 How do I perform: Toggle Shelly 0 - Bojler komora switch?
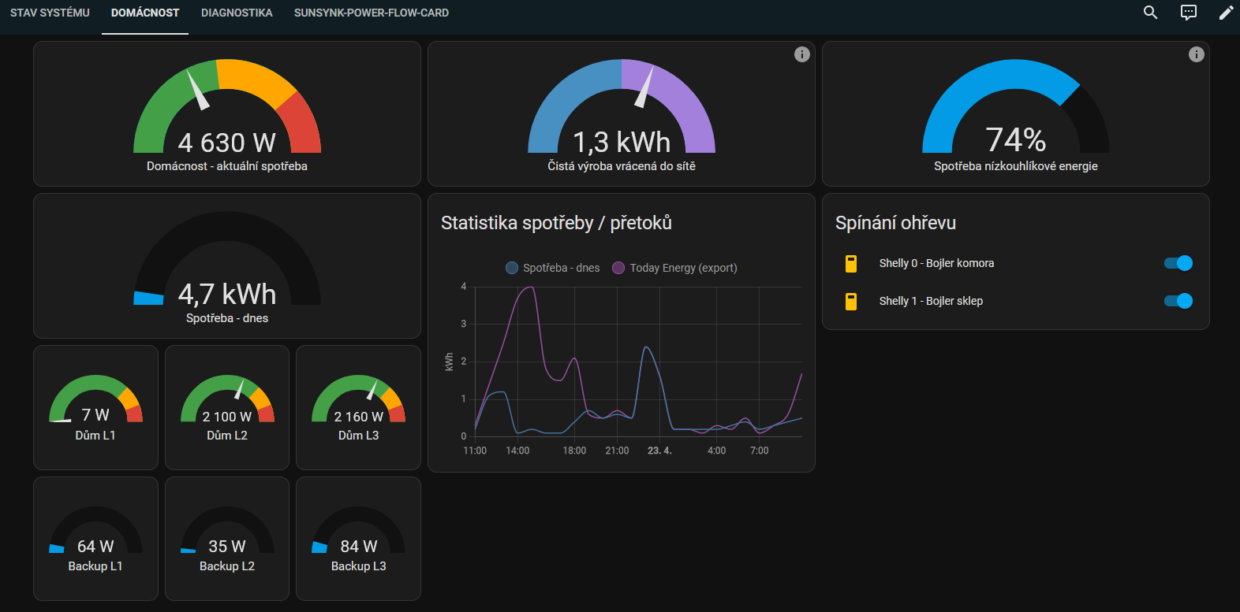point(1178,263)
